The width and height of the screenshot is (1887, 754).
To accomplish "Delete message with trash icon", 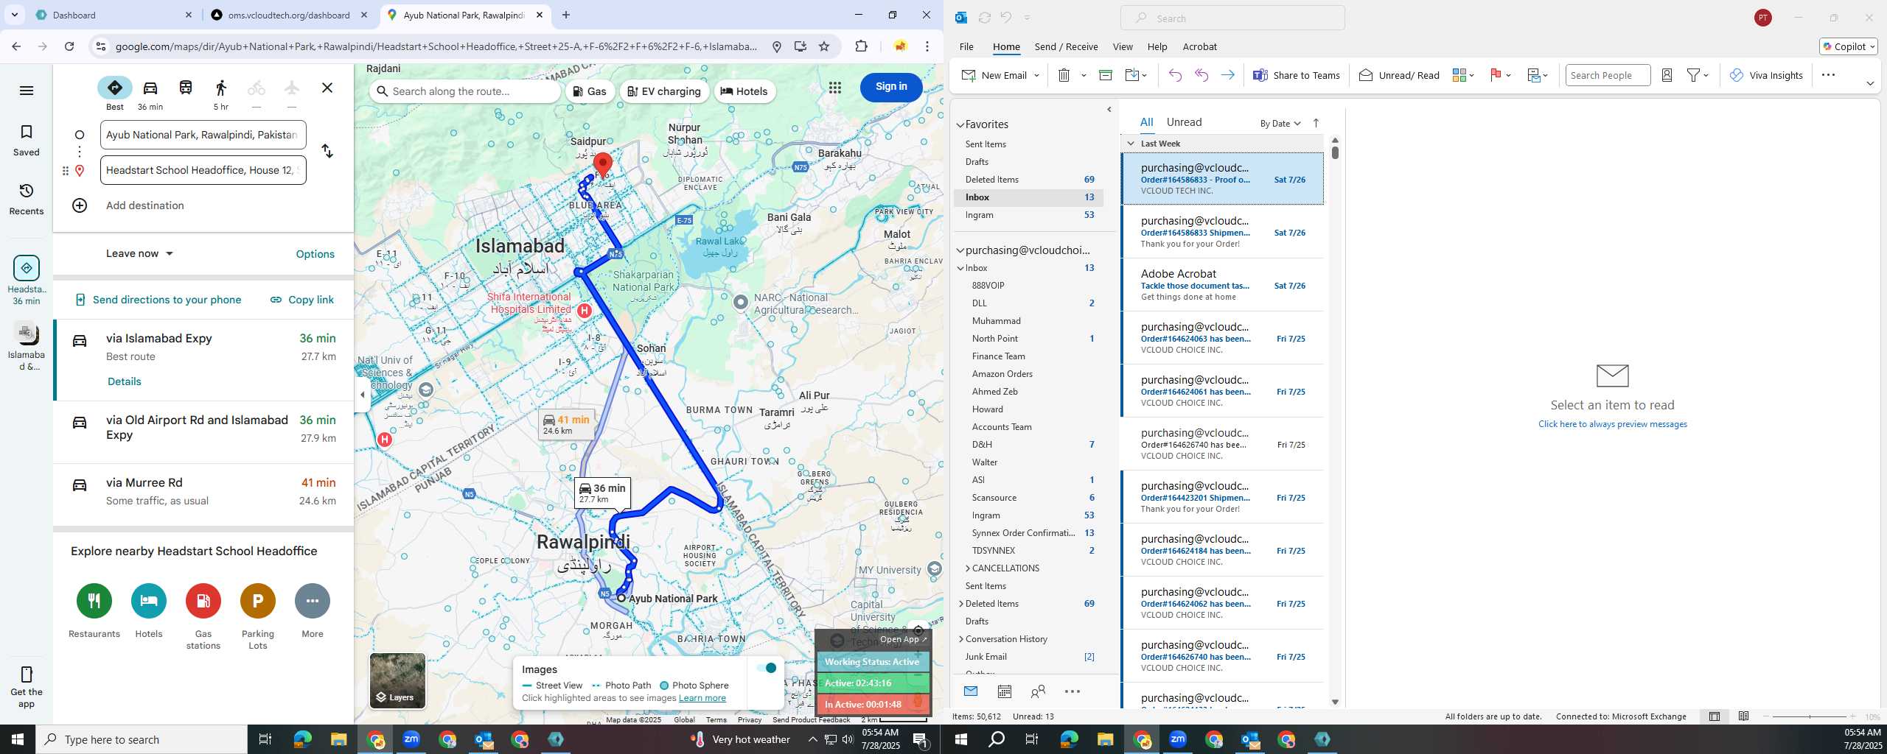I will (x=1064, y=75).
